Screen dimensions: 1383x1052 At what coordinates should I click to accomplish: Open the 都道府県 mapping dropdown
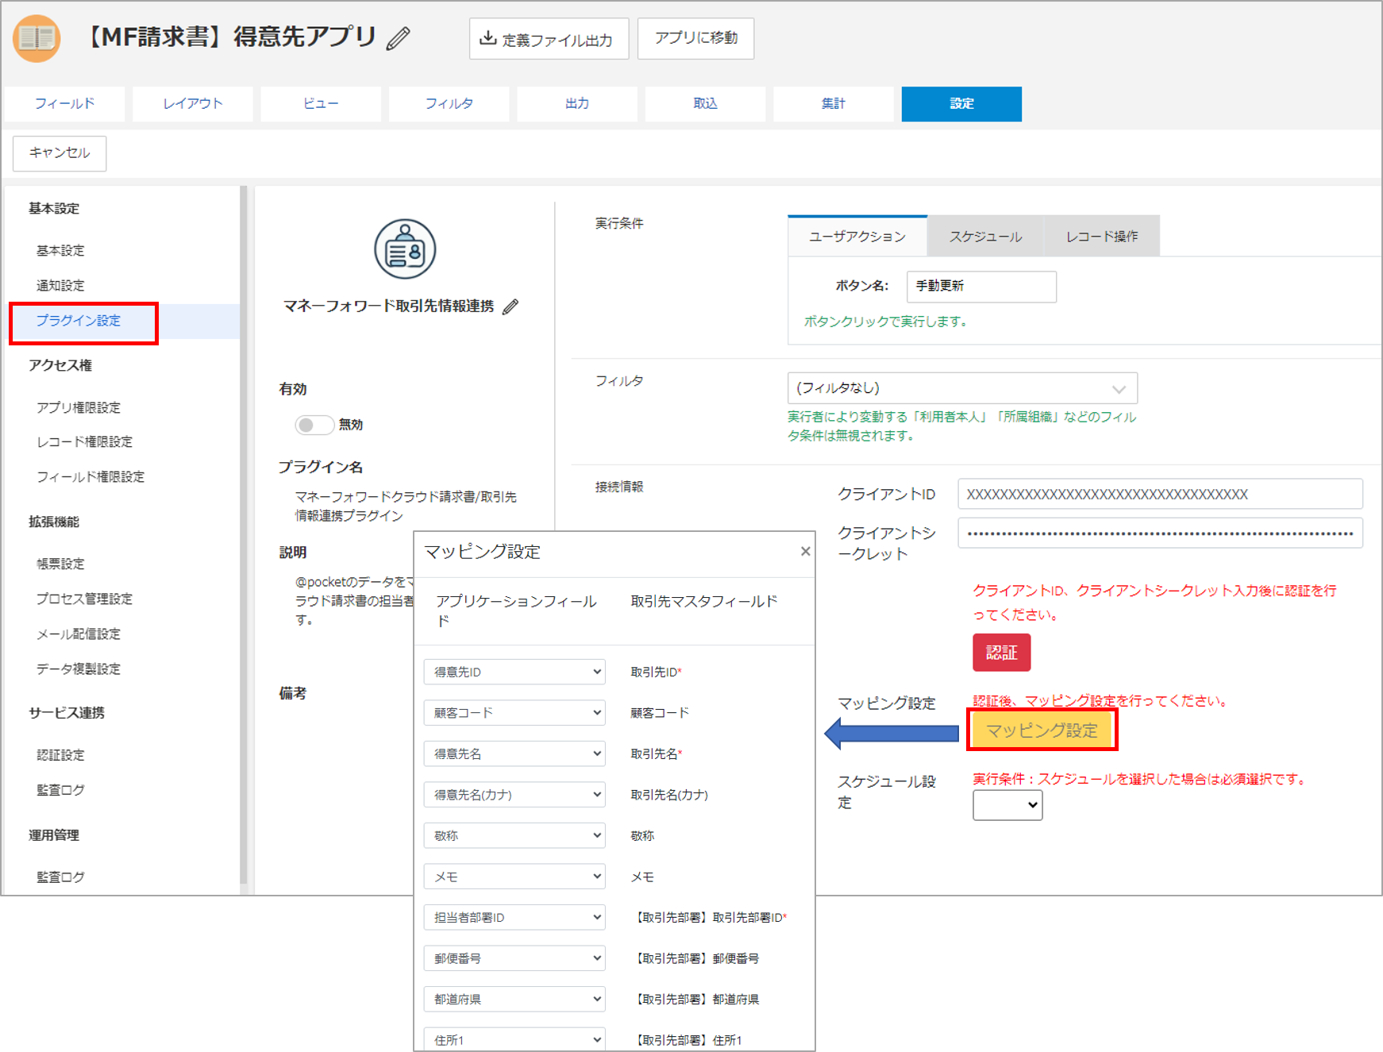click(x=514, y=999)
